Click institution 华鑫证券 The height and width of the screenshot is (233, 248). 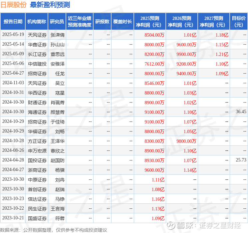click(x=37, y=45)
